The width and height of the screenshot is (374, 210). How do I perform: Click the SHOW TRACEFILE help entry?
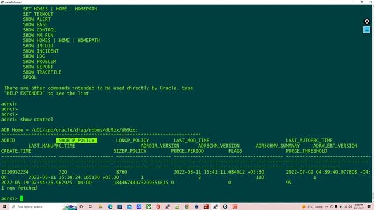coord(42,72)
